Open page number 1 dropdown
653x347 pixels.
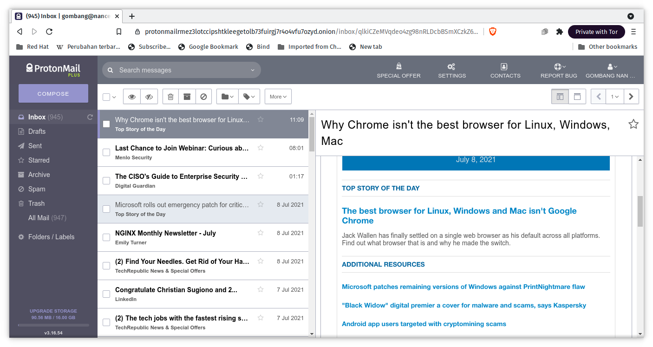click(x=614, y=97)
